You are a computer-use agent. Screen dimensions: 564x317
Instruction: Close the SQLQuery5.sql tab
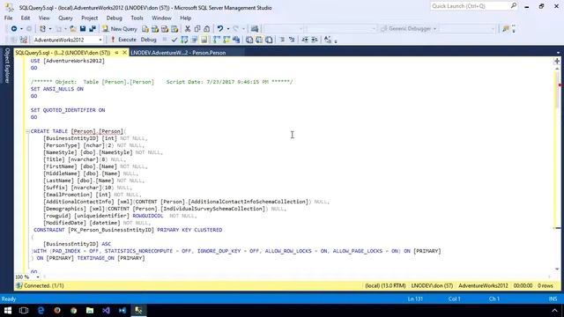(x=124, y=53)
